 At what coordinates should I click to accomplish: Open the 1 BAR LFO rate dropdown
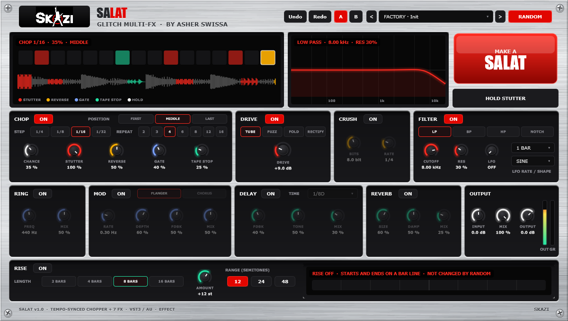tap(532, 148)
